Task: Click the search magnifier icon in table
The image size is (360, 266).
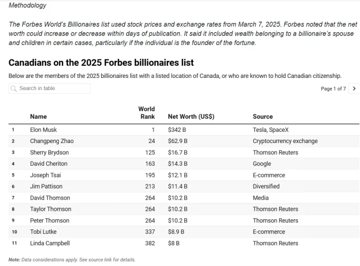Action: [x=14, y=88]
